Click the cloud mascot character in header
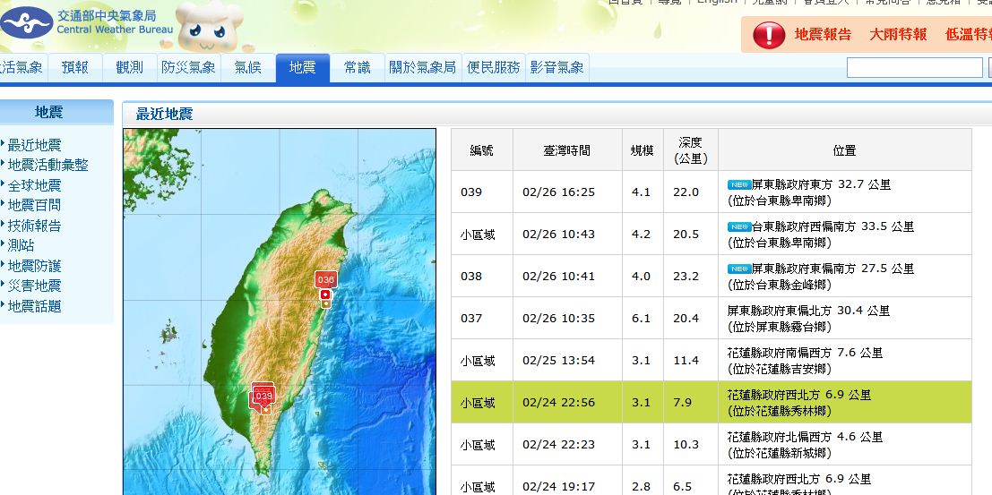The image size is (992, 495). [x=208, y=27]
